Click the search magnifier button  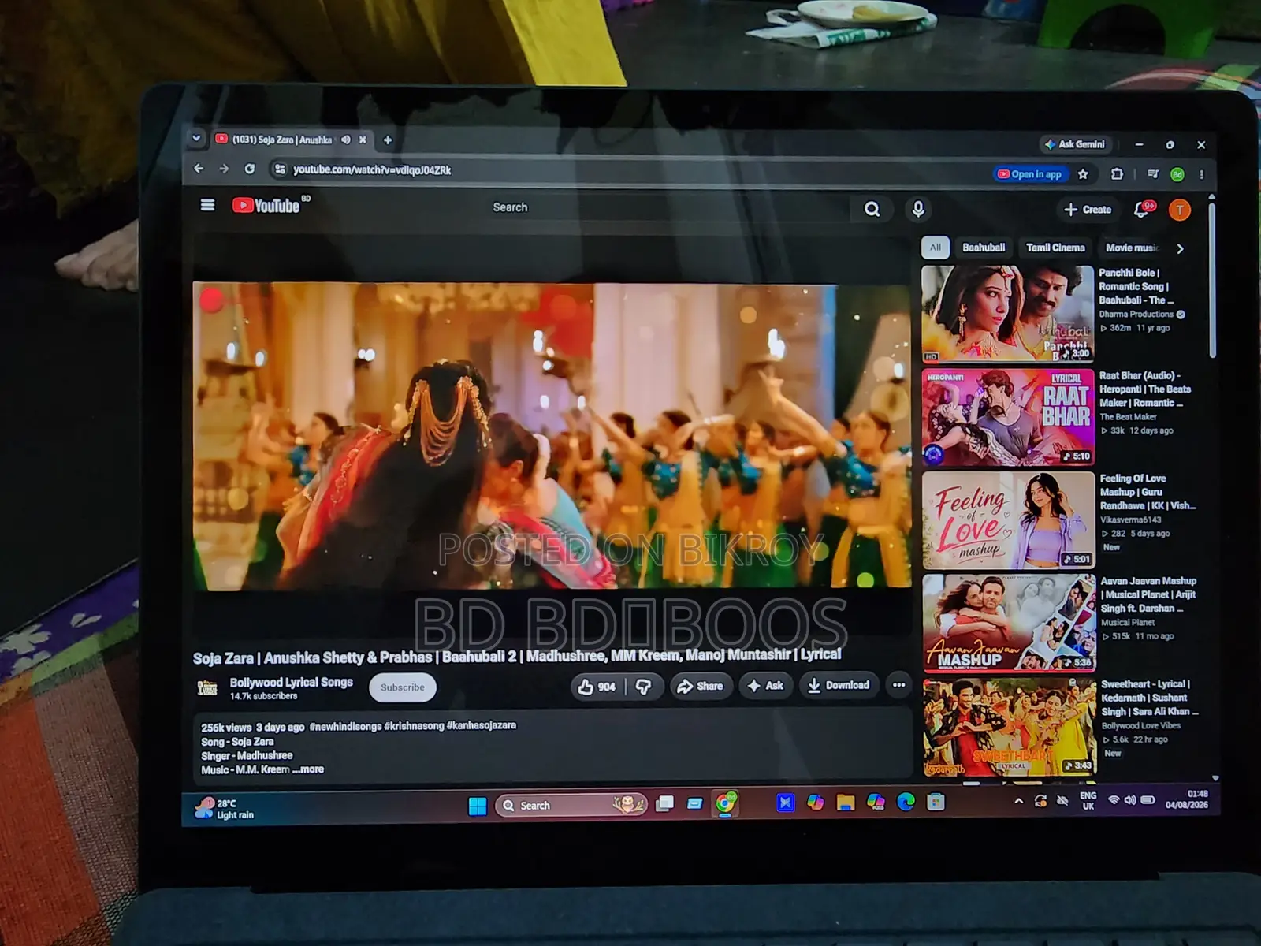coord(872,209)
